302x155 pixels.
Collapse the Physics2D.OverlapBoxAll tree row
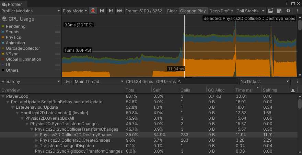point(23,118)
